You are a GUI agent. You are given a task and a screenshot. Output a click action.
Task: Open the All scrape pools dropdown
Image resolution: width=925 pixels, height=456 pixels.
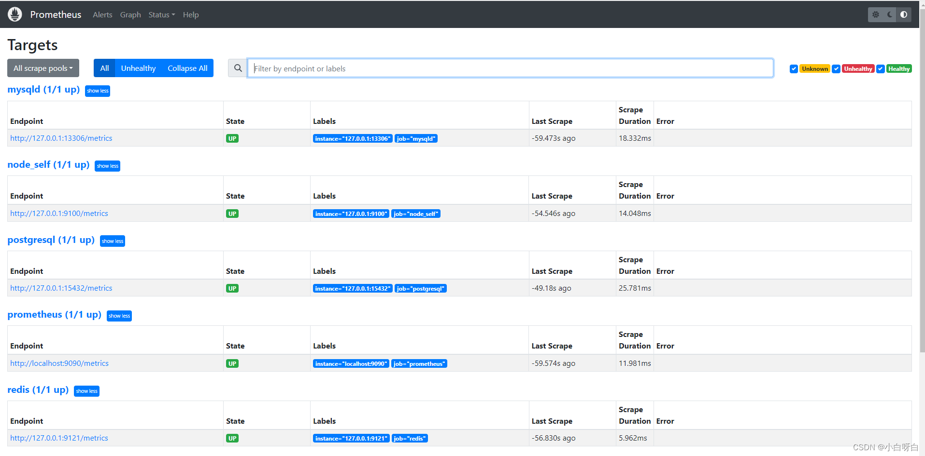43,68
